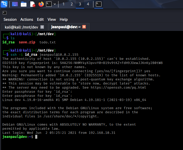Viewport: 183px width, 150px height.
Task: Switch to the jeanpaul@dev: ~ tab
Action: coord(69,27)
